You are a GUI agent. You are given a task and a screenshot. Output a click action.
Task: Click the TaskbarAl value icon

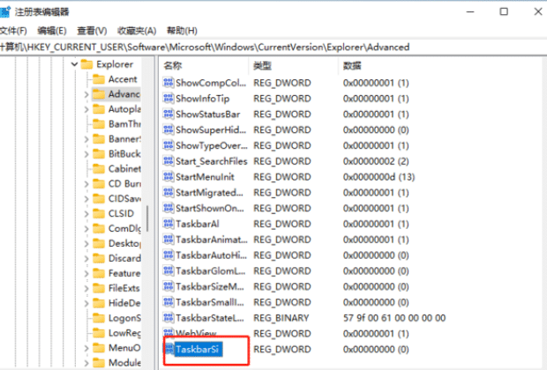169,224
